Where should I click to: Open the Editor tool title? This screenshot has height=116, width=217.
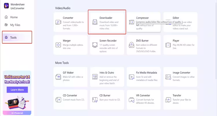176,18
